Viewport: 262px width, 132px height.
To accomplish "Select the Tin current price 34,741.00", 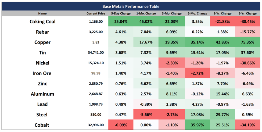I will (x=96, y=52).
